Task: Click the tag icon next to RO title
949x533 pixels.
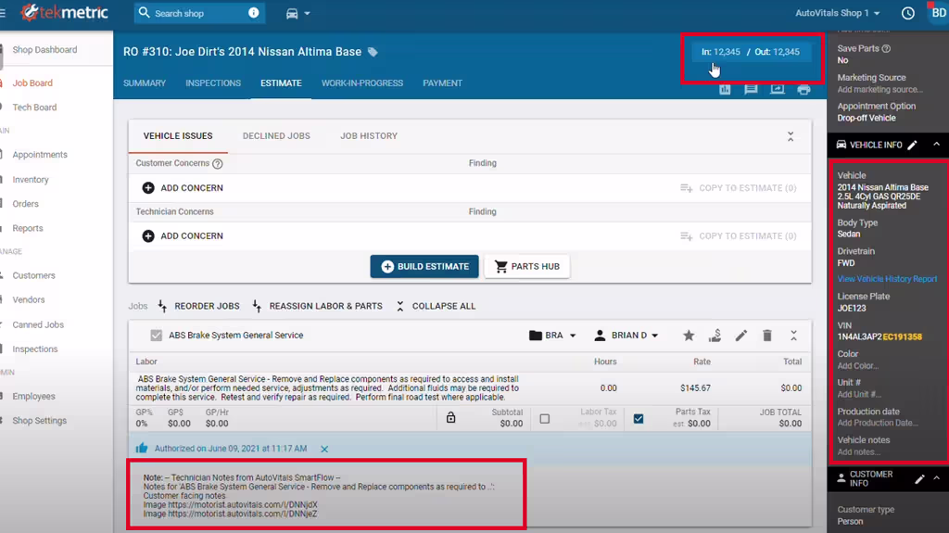Action: (373, 52)
